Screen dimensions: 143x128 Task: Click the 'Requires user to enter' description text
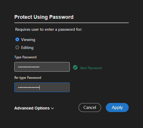click(49, 30)
